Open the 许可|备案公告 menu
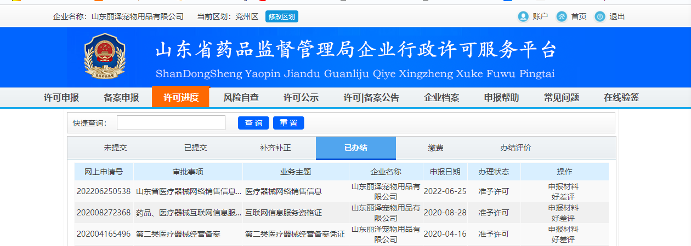Image resolution: width=691 pixels, height=246 pixels. coord(371,98)
